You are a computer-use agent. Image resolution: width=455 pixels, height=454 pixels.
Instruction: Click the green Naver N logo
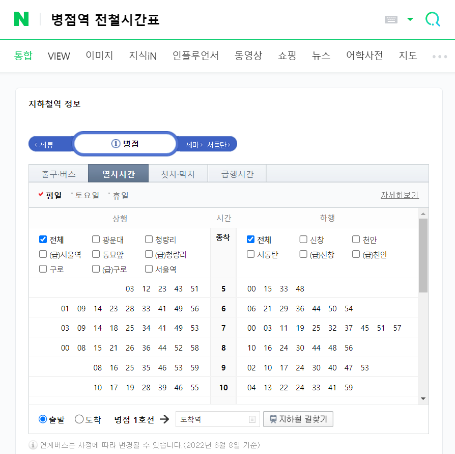pyautogui.click(x=21, y=19)
